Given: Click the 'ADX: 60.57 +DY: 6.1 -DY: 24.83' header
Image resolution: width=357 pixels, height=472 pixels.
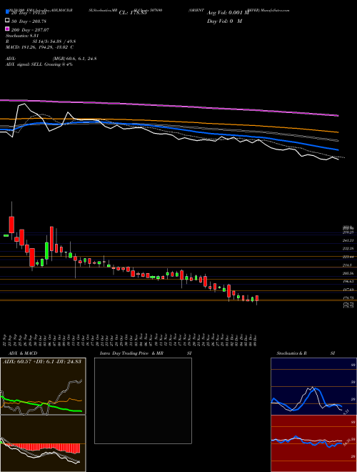Looking at the screenshot, I should pyautogui.click(x=42, y=362).
